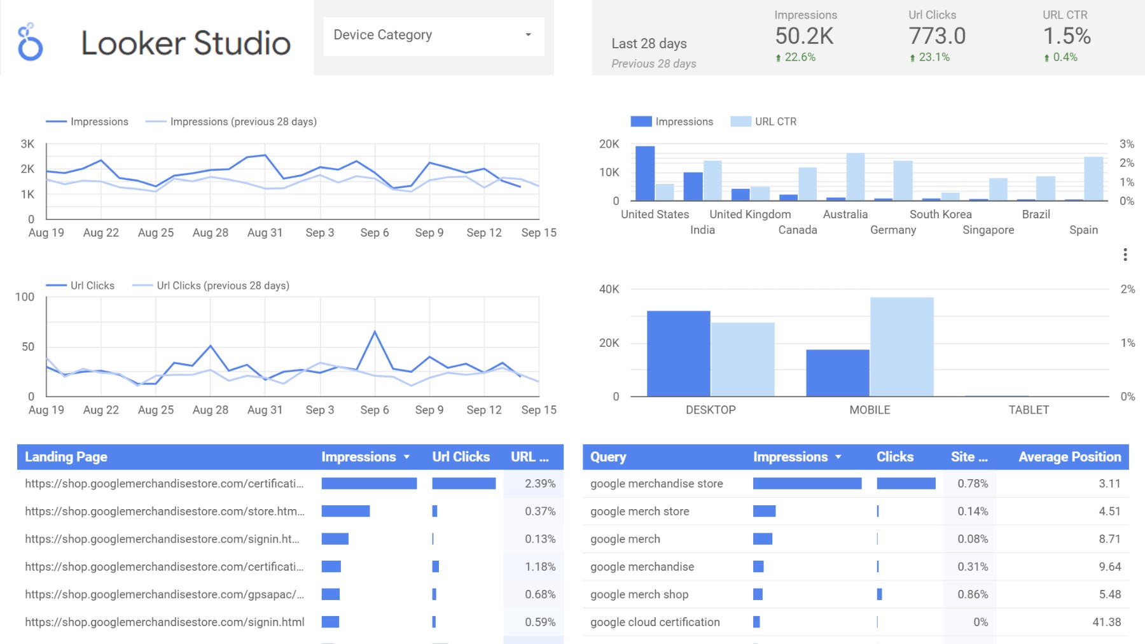
Task: Click the Url Clicks legend entry
Action: pyautogui.click(x=81, y=286)
